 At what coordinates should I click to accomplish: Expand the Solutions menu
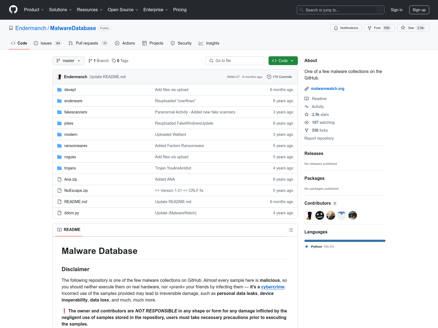click(60, 10)
